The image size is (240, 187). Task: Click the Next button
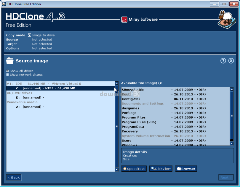pyautogui.click(x=226, y=178)
